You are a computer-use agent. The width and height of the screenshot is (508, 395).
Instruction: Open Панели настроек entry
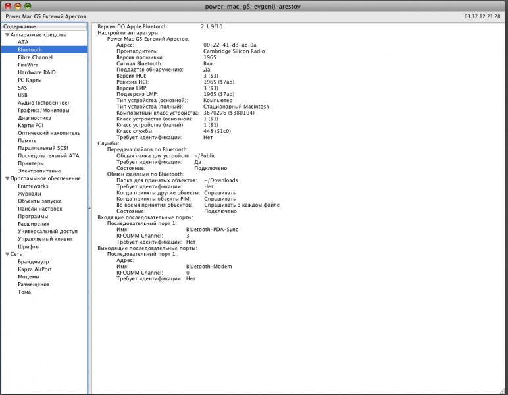click(40, 209)
